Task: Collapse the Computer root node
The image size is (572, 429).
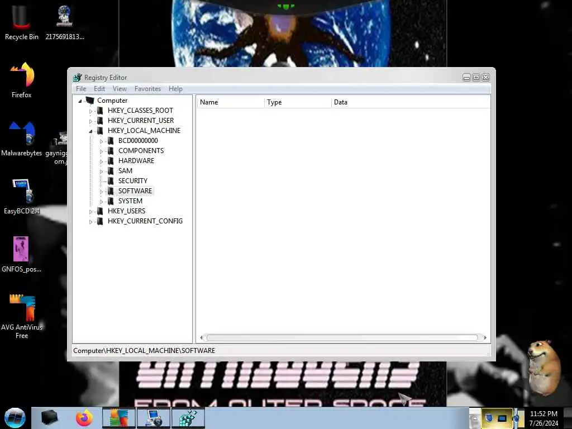Action: (80, 101)
